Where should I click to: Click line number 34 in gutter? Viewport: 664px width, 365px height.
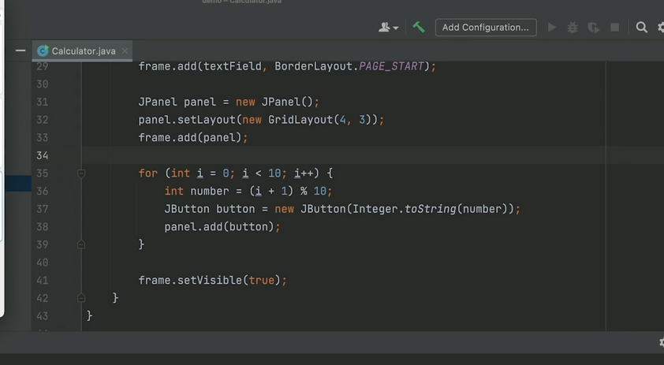click(42, 155)
